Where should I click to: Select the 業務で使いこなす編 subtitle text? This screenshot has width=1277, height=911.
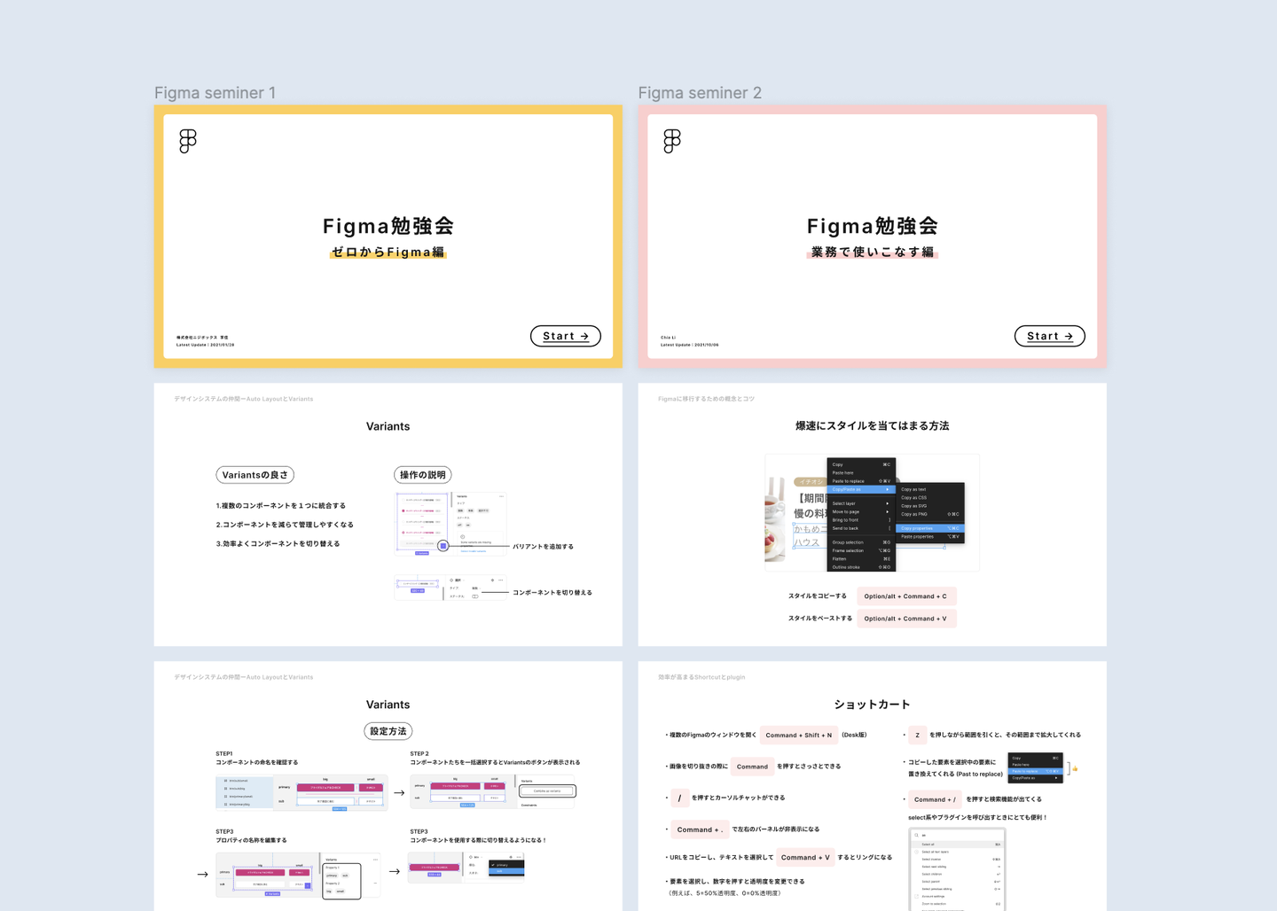873,253
